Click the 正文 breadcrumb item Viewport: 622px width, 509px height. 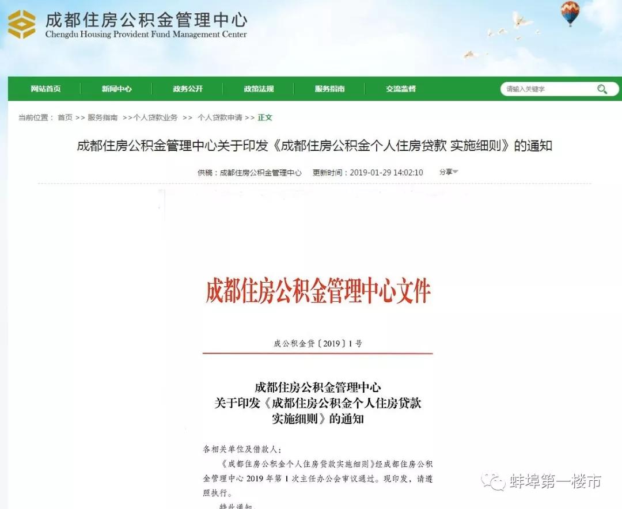pos(265,117)
